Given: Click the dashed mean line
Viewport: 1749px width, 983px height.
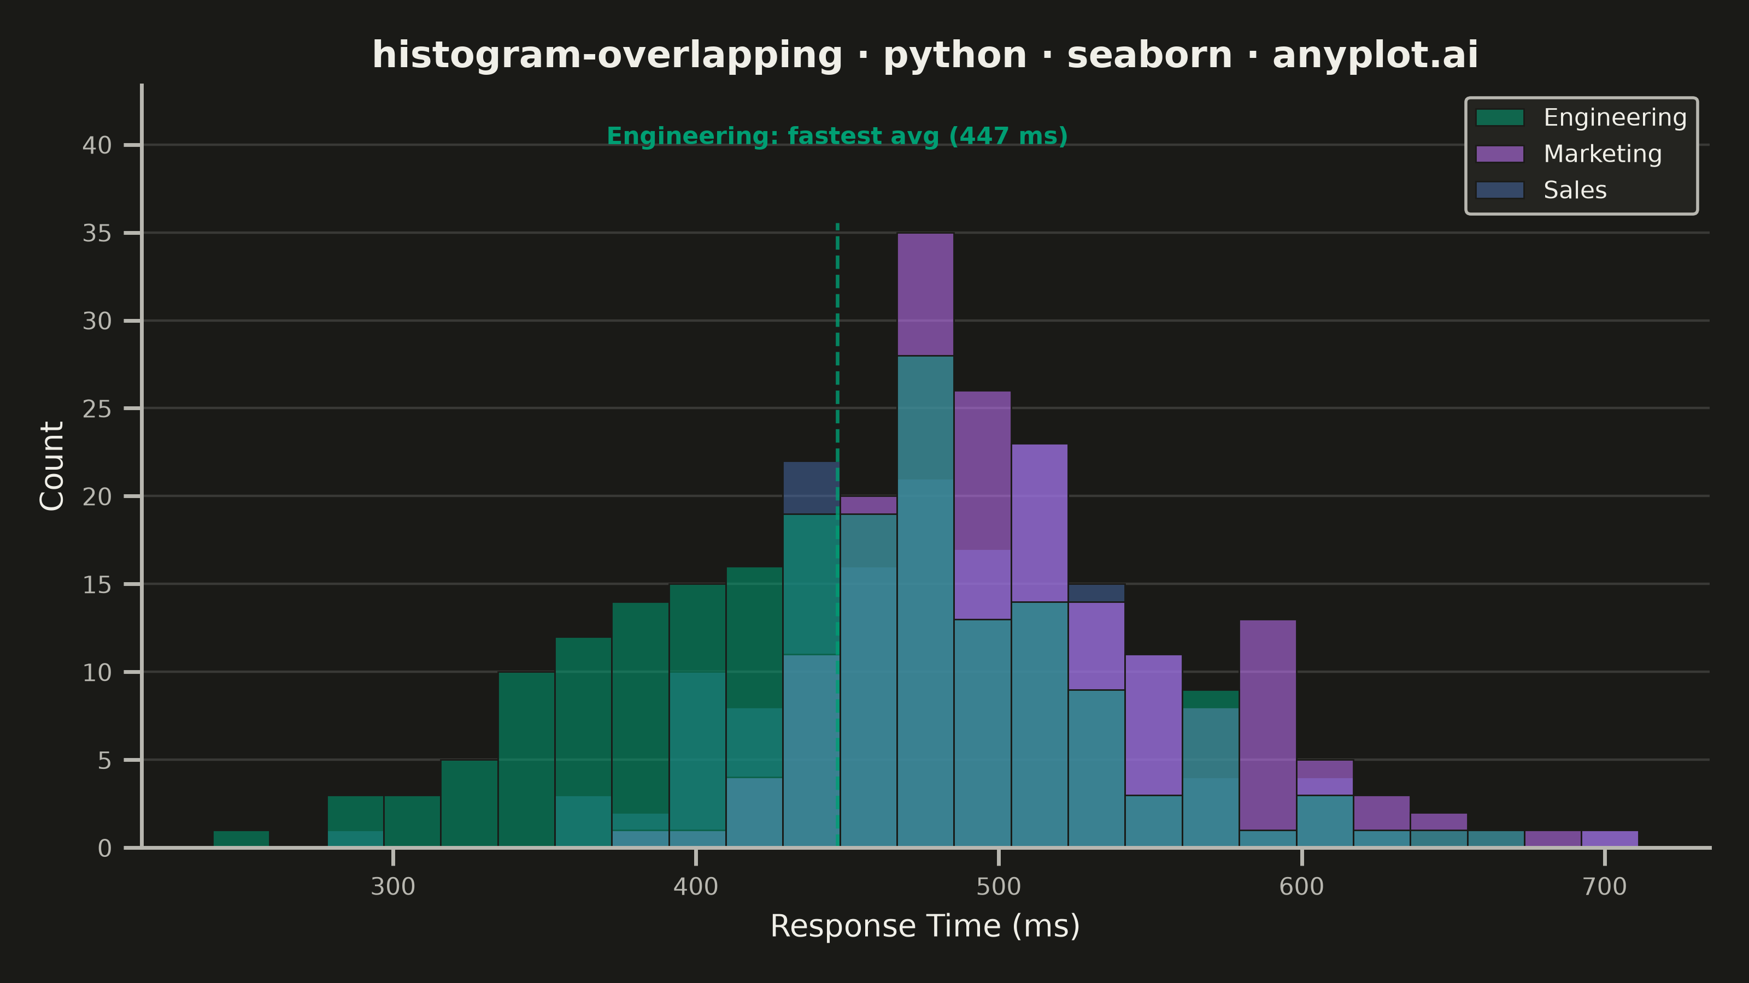Looking at the screenshot, I should [x=837, y=535].
